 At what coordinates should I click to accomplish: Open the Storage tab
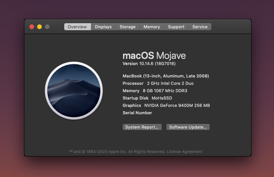(127, 27)
